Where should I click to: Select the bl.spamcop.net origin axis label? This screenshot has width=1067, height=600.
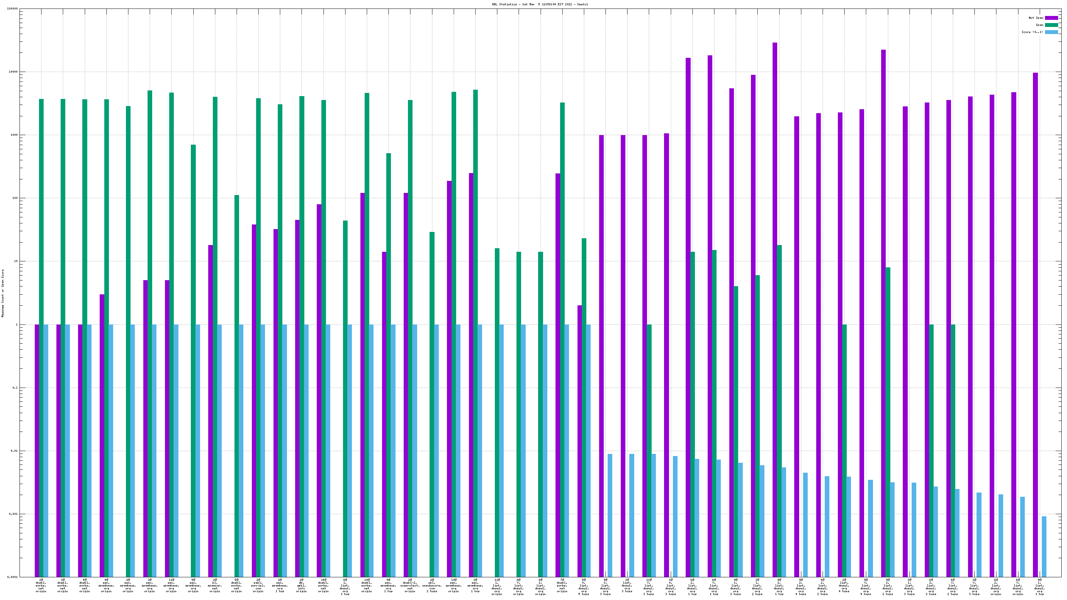click(x=215, y=585)
